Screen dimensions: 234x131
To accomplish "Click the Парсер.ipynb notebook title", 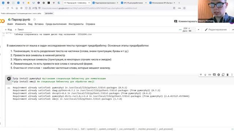I will (21, 19).
